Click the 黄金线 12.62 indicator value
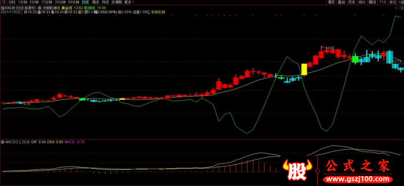The height and width of the screenshot is (186, 404). coord(72,8)
